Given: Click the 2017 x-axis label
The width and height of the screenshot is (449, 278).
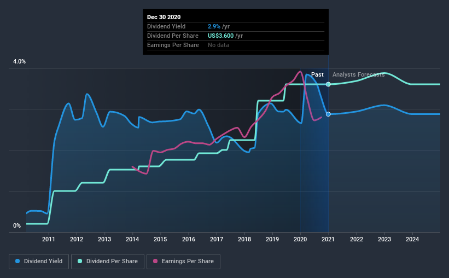Looking at the screenshot, I should [x=217, y=239].
